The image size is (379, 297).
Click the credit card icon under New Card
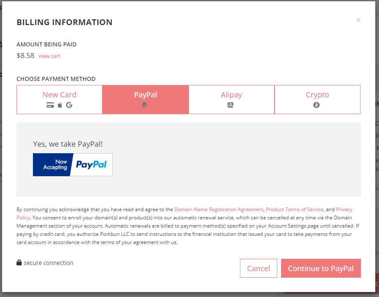click(50, 105)
